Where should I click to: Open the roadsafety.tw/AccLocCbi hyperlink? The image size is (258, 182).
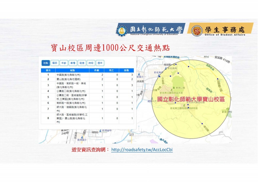tap(142, 150)
